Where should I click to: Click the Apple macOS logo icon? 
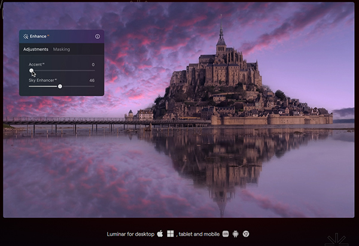tap(160, 233)
